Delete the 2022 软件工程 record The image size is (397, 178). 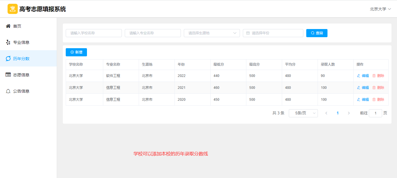378,76
